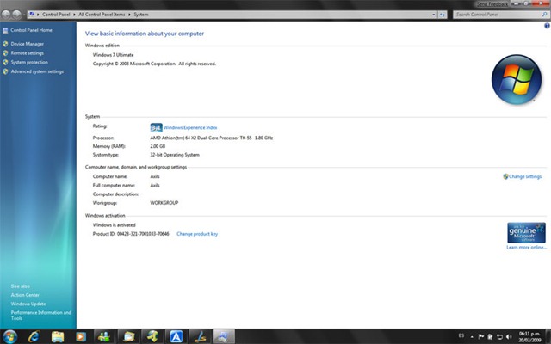551x344 pixels.
Task: Open Windows Explorer folder in taskbar
Action: click(x=58, y=336)
